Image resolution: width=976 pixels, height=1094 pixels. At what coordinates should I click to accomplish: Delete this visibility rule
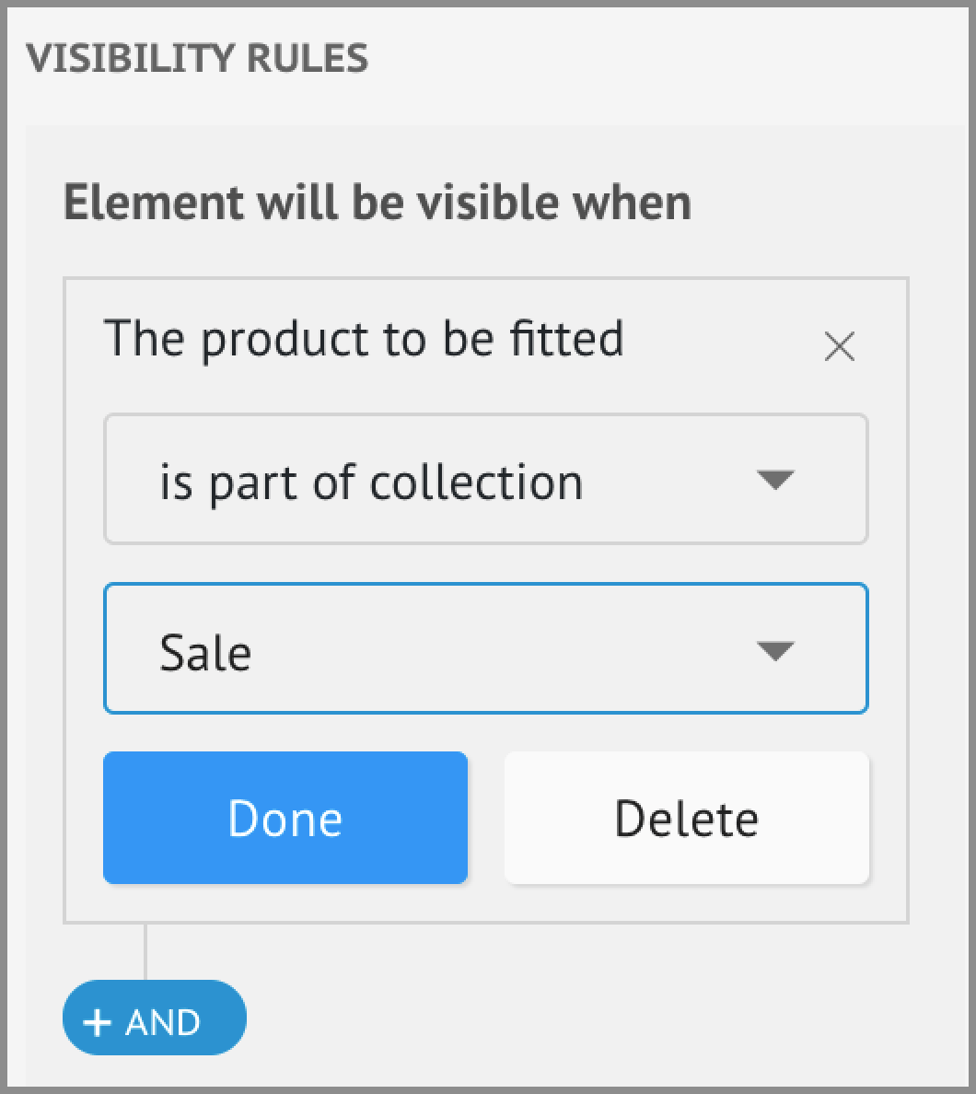[x=686, y=818]
